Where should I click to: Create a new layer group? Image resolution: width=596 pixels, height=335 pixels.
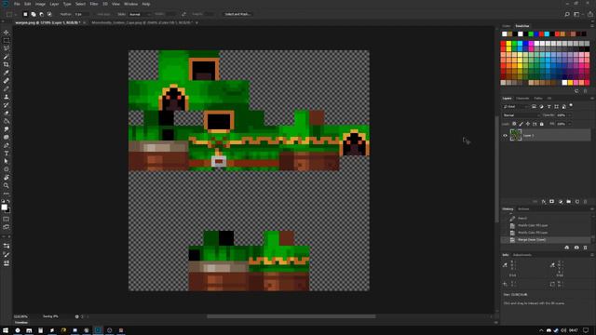coord(569,202)
